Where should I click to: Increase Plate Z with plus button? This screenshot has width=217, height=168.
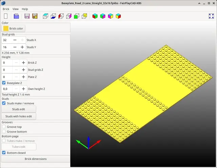coord(23,77)
